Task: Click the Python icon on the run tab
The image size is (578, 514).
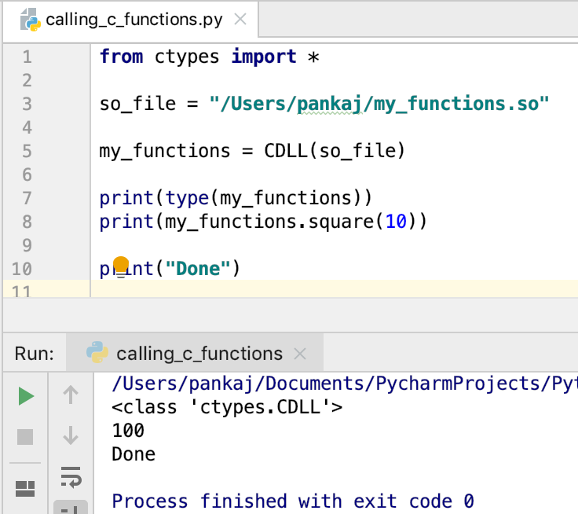Action: point(97,352)
